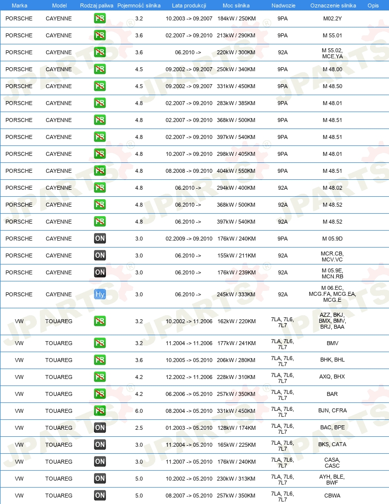Click the petrol icon in the M 55.01 row
389x504 pixels.
(x=100, y=35)
